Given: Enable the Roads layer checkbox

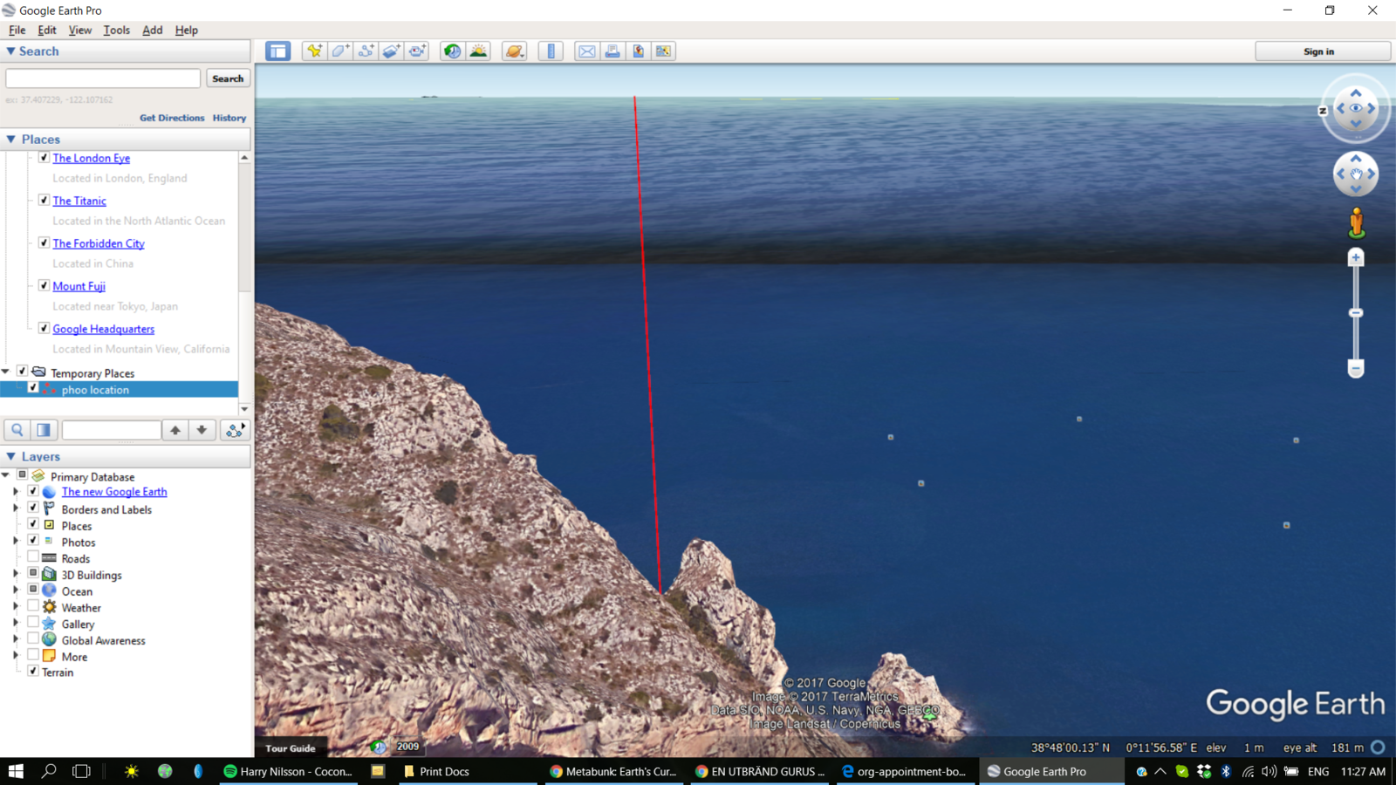Looking at the screenshot, I should point(33,558).
